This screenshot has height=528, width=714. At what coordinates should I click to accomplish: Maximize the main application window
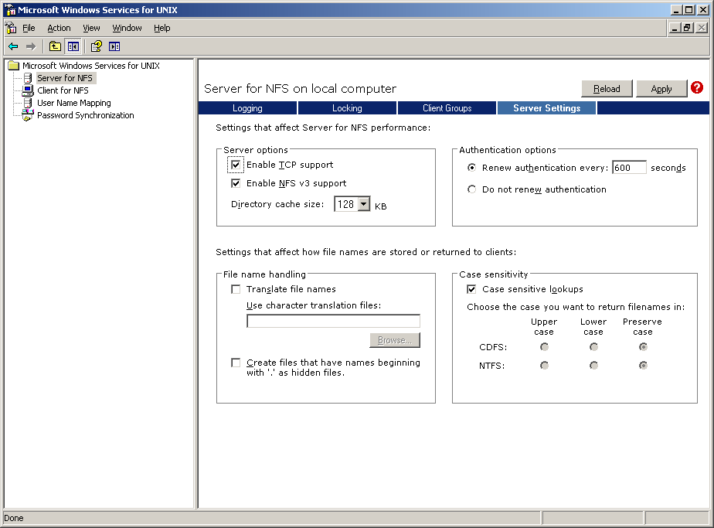(689, 9)
